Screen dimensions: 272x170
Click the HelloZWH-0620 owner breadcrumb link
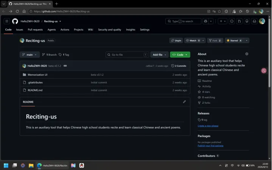[x=30, y=21]
